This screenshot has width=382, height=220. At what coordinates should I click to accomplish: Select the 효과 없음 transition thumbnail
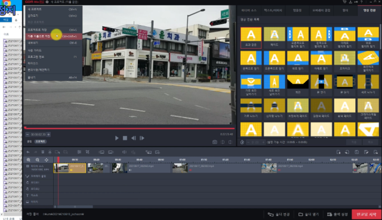251,38
